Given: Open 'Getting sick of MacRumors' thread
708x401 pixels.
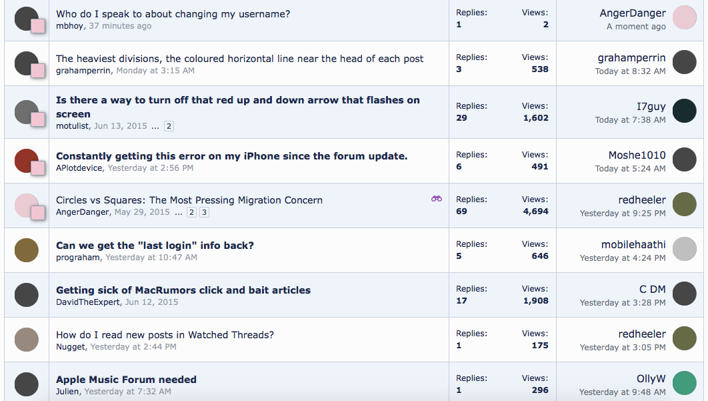Looking at the screenshot, I should (183, 290).
